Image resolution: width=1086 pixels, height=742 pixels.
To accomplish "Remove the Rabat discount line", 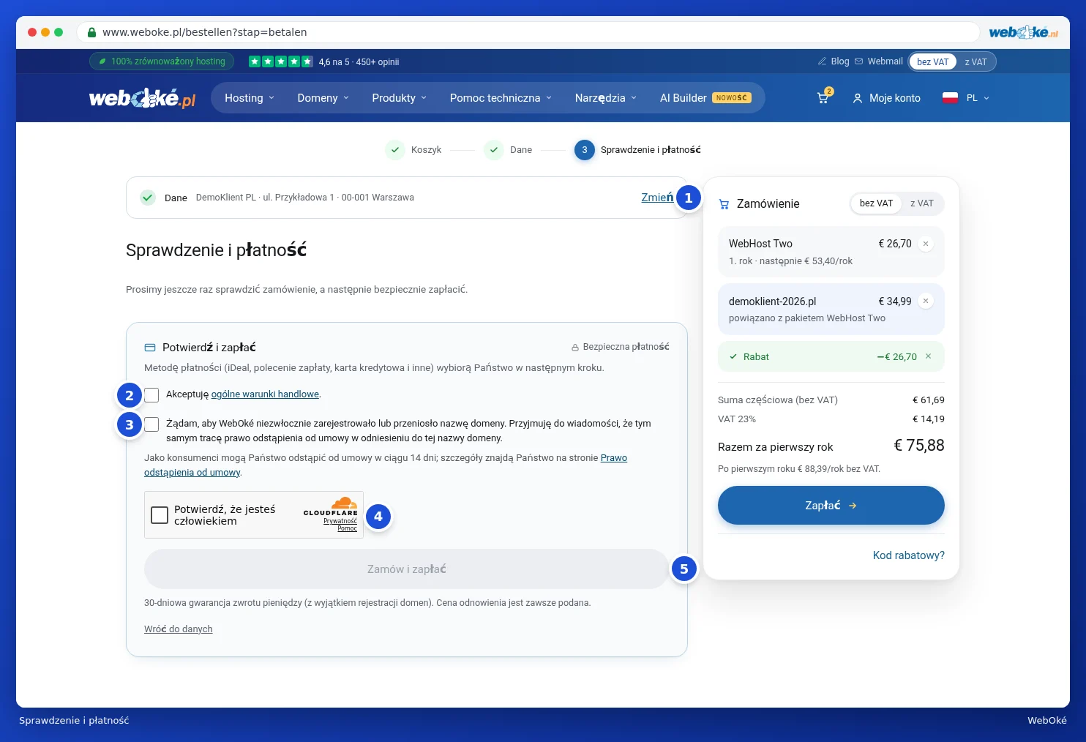I will click(928, 356).
